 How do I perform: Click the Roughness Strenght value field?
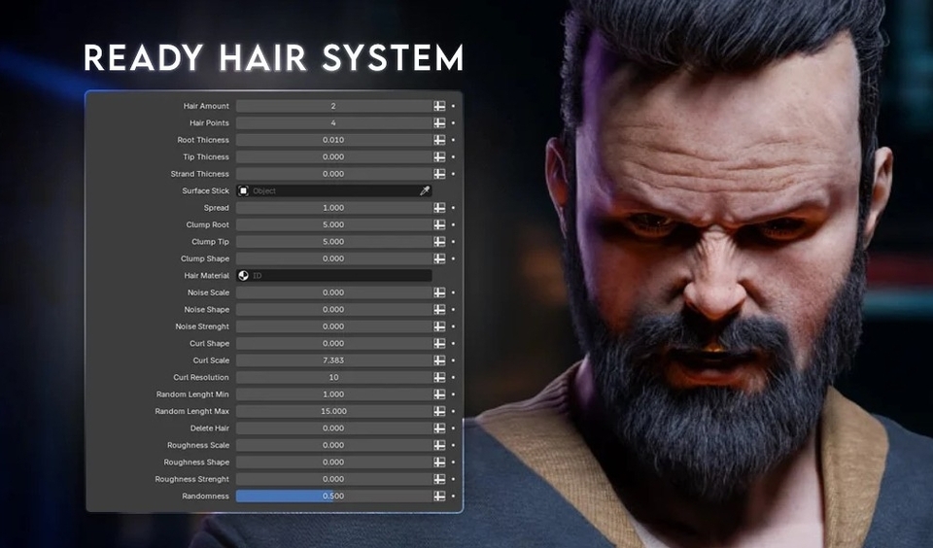(333, 479)
